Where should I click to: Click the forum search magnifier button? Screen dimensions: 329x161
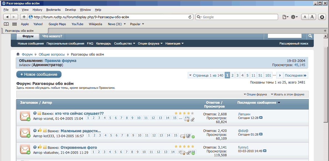[310, 36]
